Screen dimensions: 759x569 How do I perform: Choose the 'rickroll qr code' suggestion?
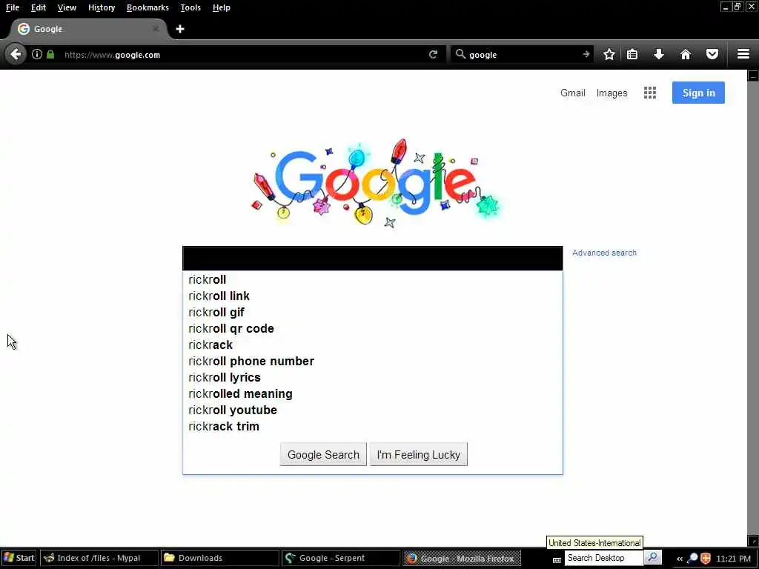(x=372, y=328)
